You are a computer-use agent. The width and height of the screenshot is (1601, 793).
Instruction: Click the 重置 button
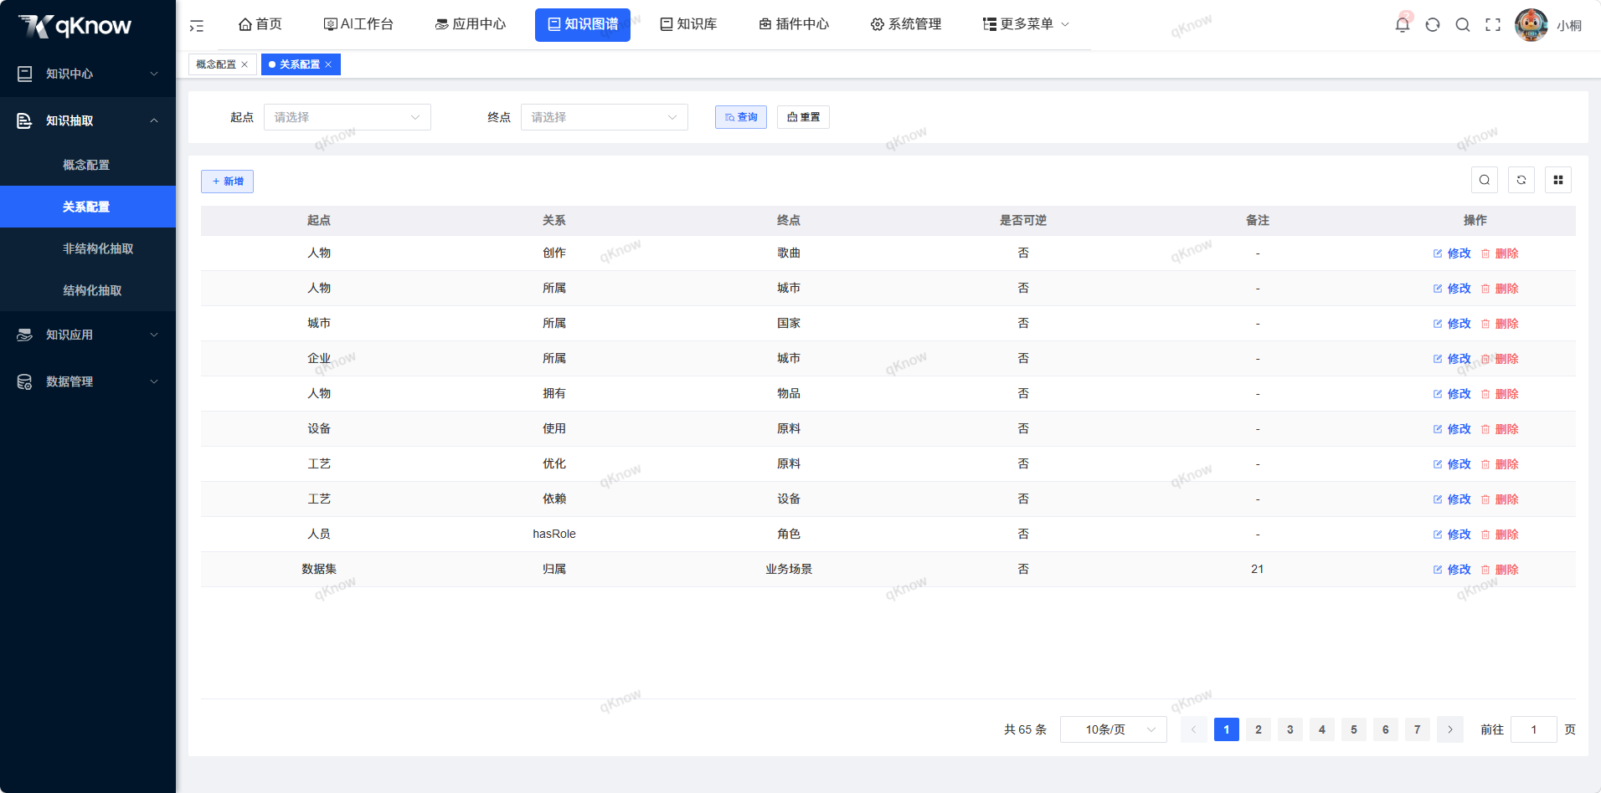point(803,117)
